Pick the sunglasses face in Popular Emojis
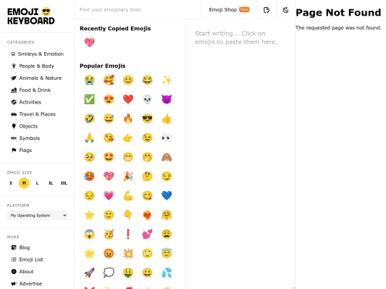The height and width of the screenshot is (289, 386). click(x=147, y=118)
